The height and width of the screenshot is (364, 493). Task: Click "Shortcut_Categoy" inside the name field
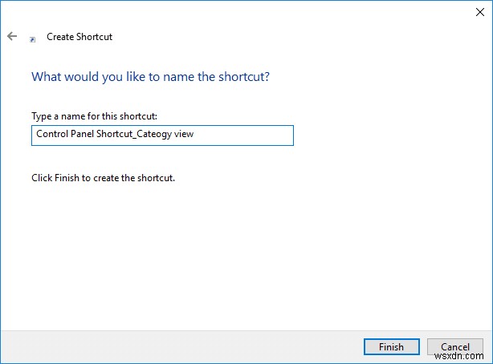click(133, 135)
